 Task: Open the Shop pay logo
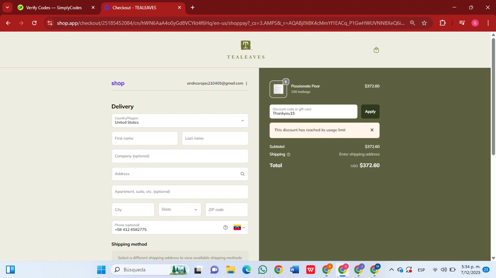(118, 83)
